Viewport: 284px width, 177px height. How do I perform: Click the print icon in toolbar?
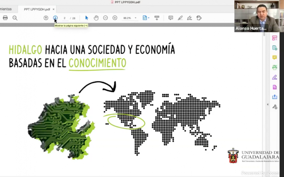(5, 18)
